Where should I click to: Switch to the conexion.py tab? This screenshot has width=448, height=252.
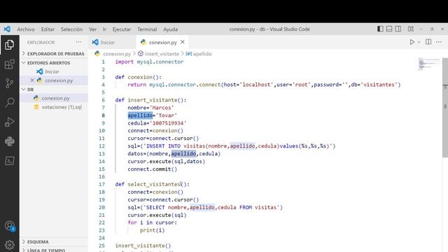(x=163, y=42)
